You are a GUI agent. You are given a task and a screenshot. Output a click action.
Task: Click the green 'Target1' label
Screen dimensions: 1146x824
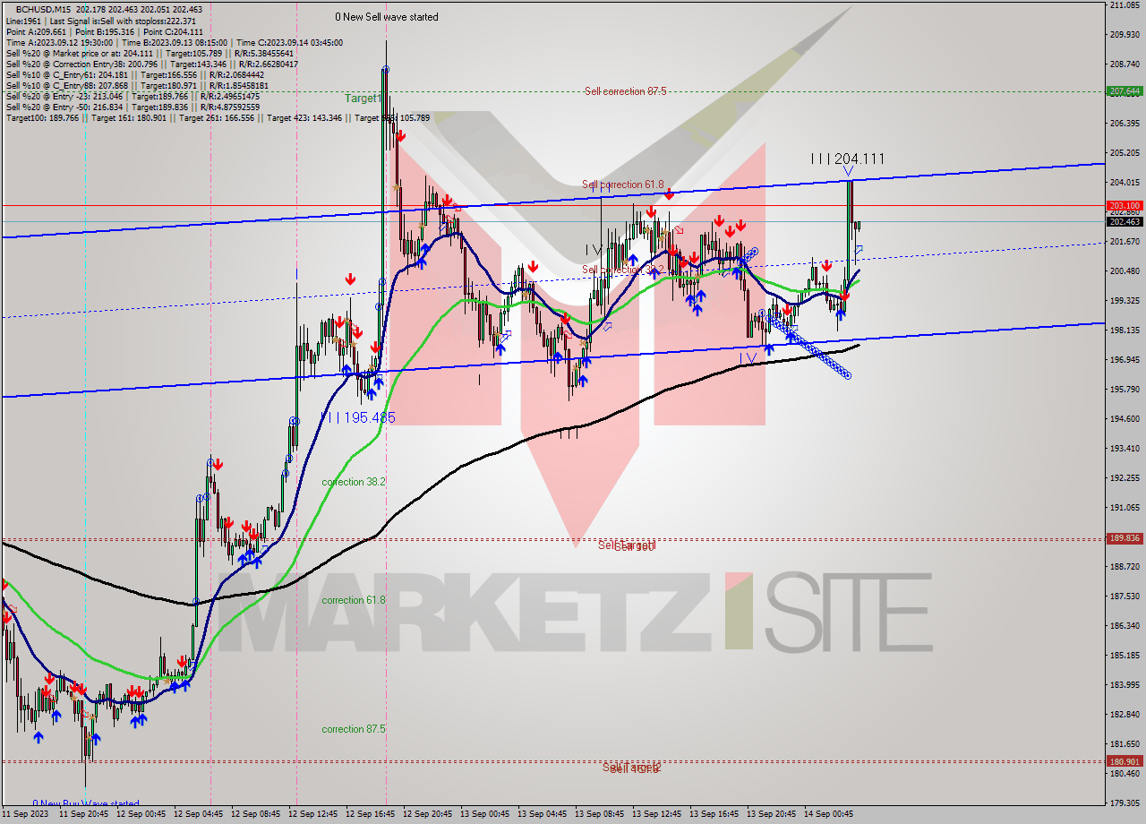point(363,98)
